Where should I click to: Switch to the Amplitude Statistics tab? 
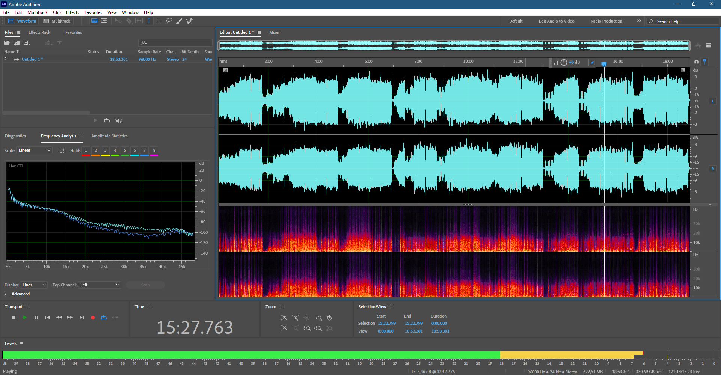tap(109, 136)
